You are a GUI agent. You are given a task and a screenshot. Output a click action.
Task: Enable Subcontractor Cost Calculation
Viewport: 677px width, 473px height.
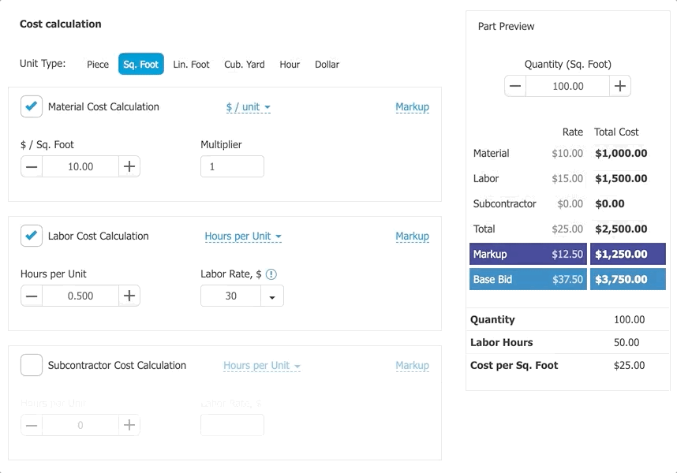32,365
